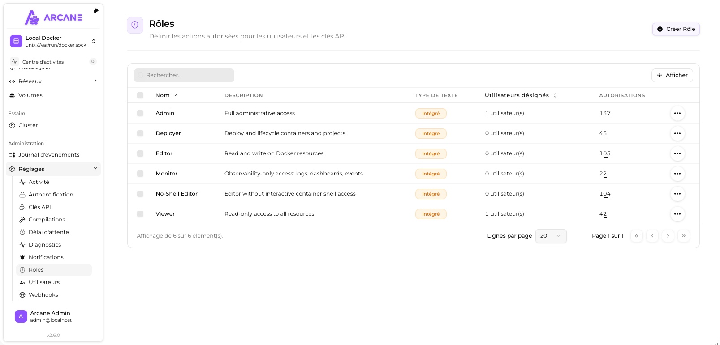This screenshot has width=720, height=345.
Task: Click the Rechercher search field
Action: coord(184,75)
